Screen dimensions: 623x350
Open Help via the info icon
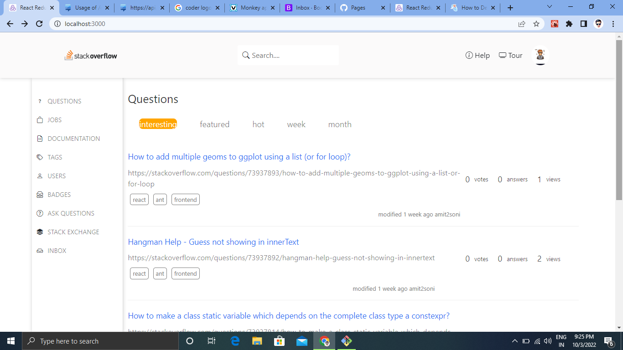coord(469,55)
